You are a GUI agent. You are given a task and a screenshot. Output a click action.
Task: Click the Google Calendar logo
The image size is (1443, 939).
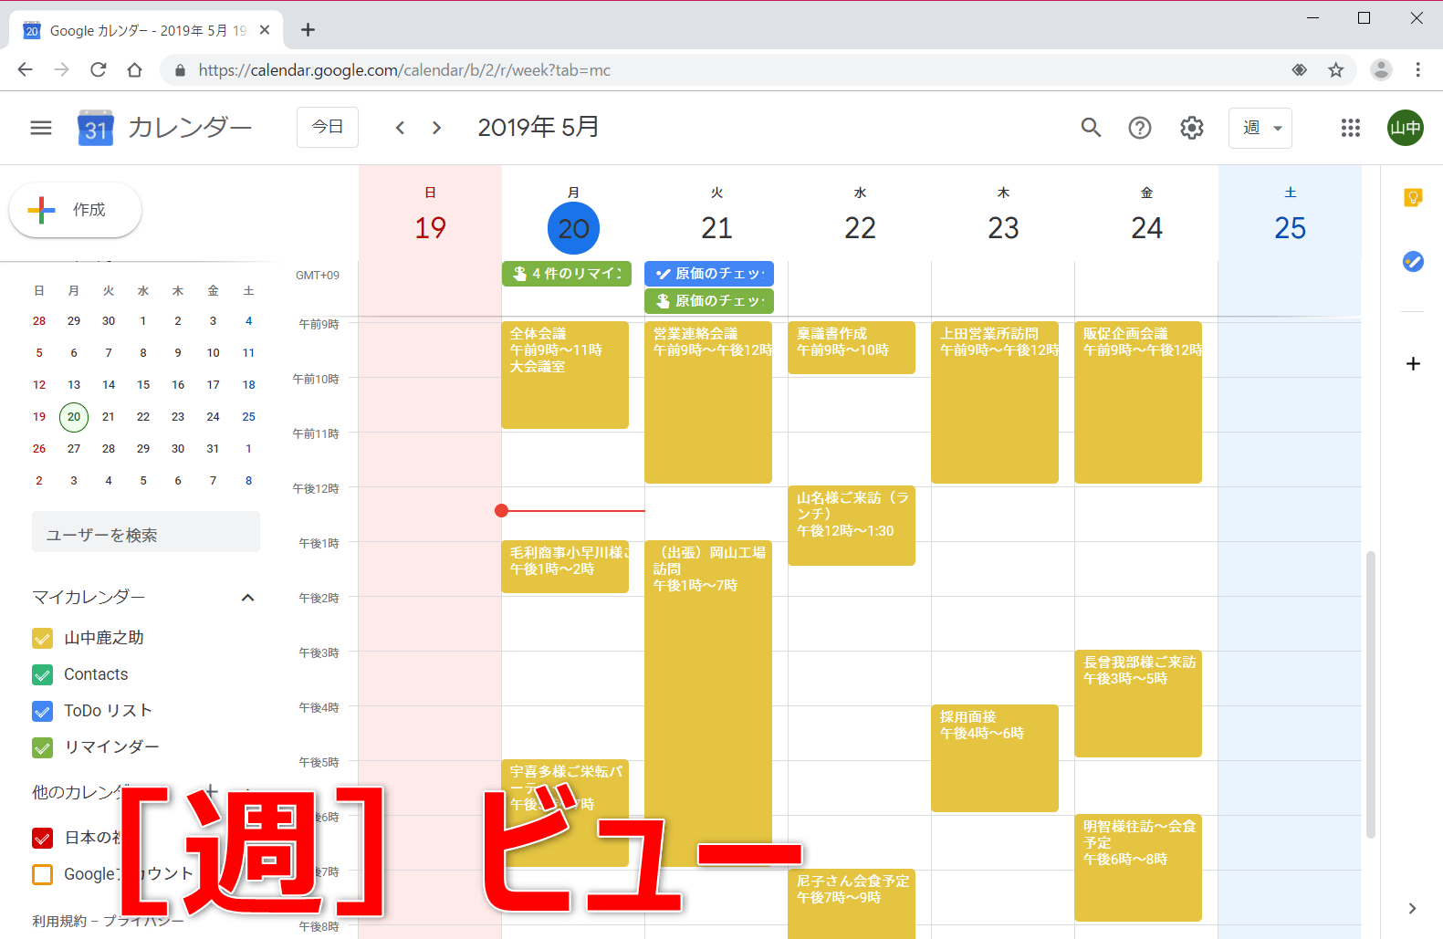tap(95, 128)
